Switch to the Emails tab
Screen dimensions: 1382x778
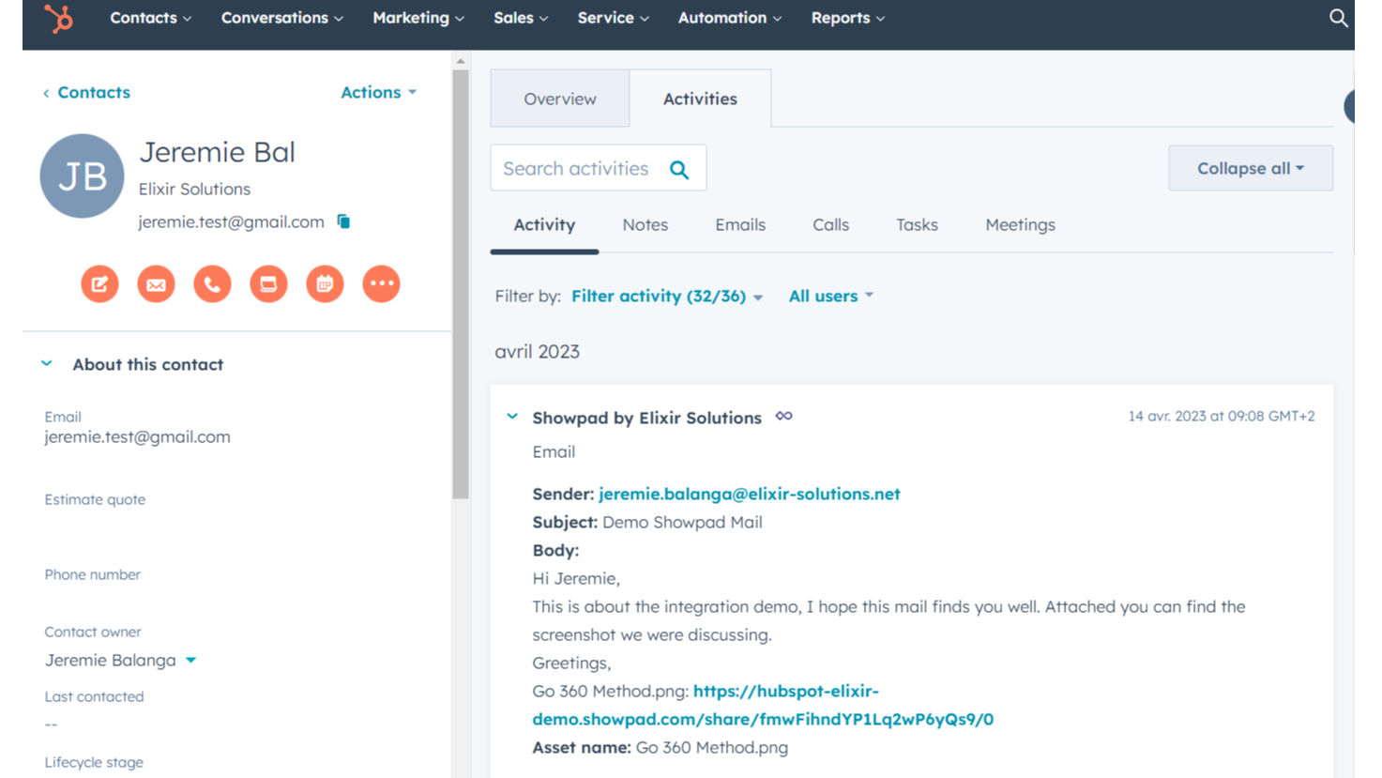(740, 224)
